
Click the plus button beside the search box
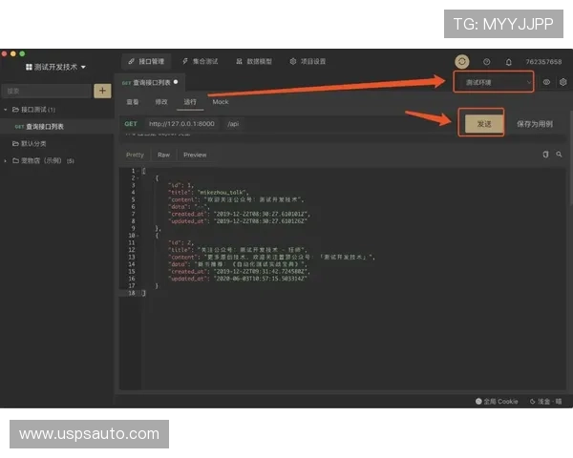point(102,91)
